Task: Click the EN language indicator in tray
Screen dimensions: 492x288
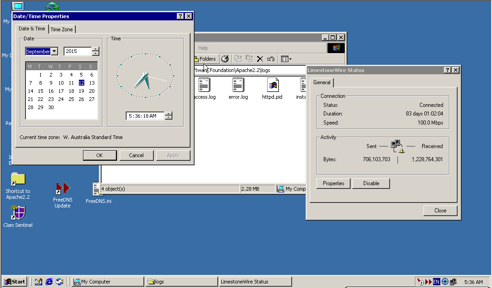Action: [436, 281]
